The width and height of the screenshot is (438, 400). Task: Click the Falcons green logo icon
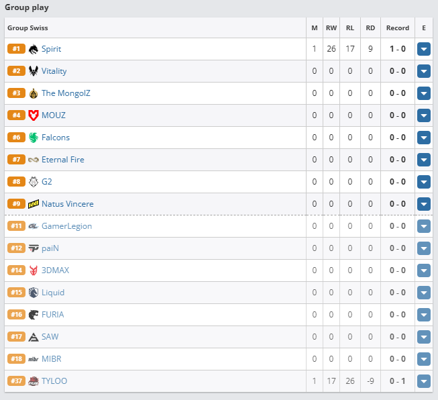(x=34, y=138)
